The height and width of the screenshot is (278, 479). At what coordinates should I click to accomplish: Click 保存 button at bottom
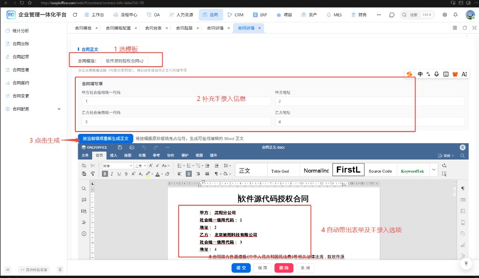262,268
